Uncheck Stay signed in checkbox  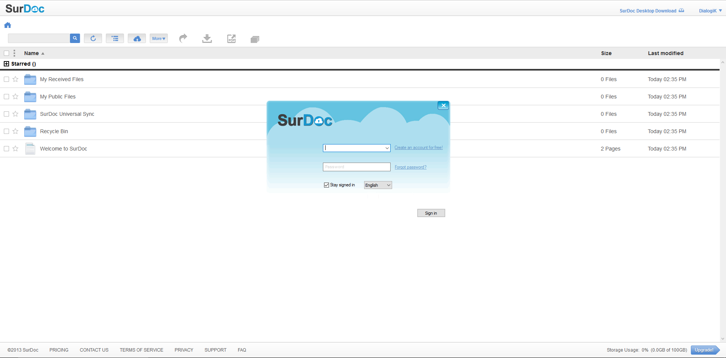326,185
